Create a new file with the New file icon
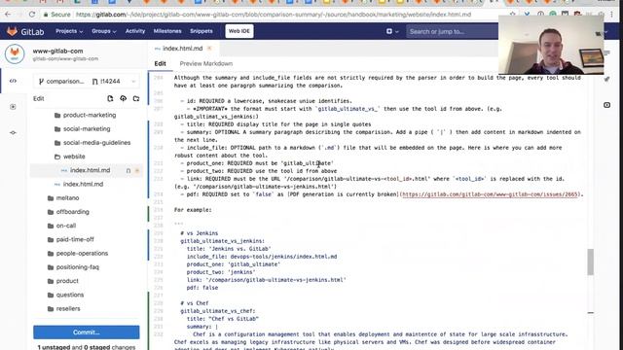 click(110, 98)
